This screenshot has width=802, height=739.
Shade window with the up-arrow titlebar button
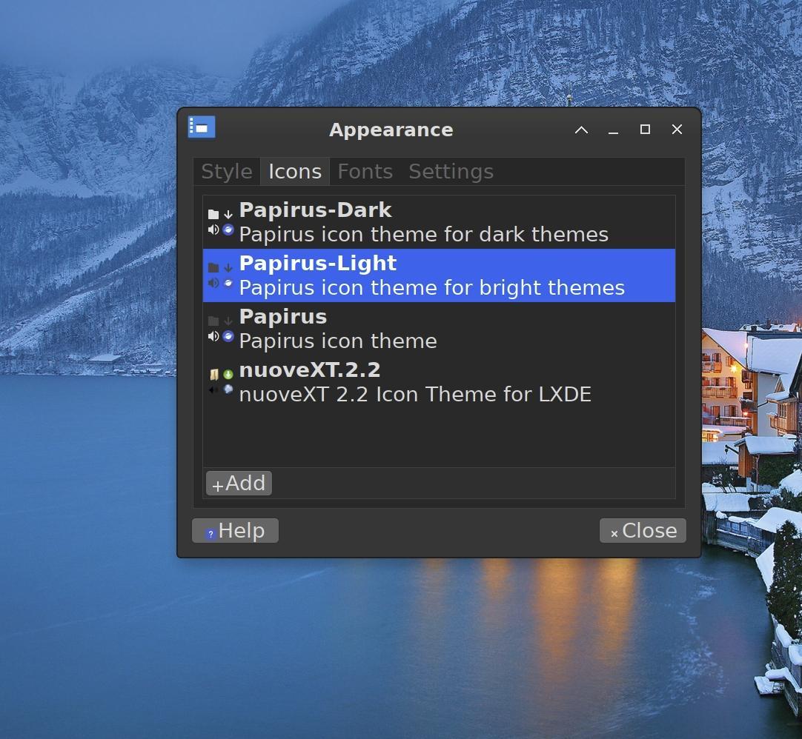(x=582, y=130)
